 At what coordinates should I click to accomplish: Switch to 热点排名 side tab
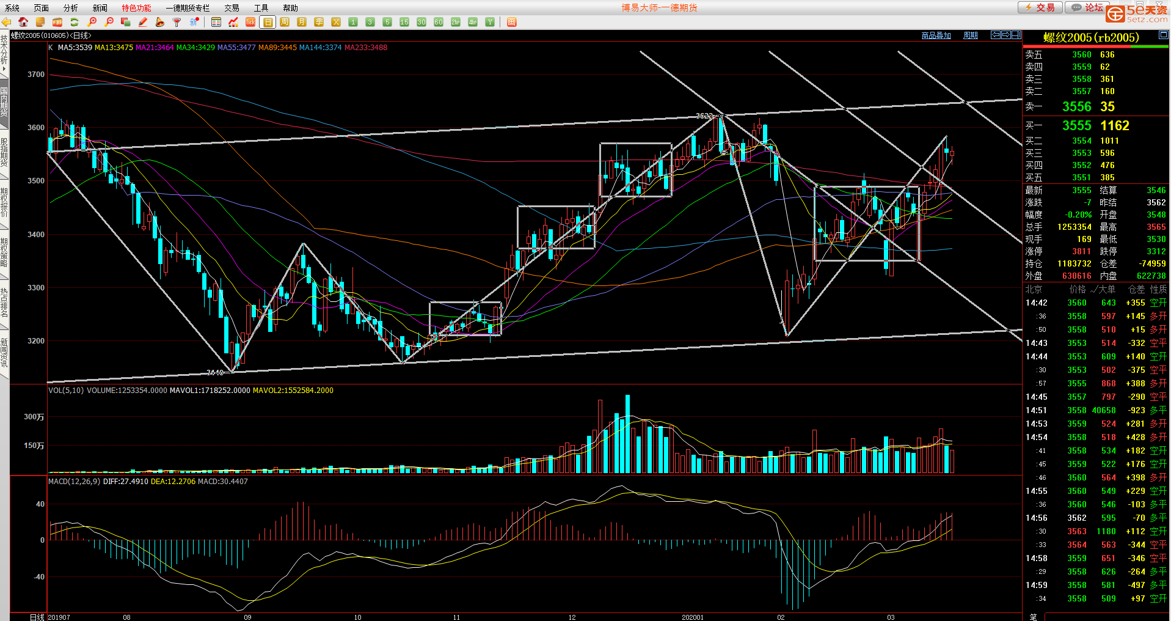point(4,303)
